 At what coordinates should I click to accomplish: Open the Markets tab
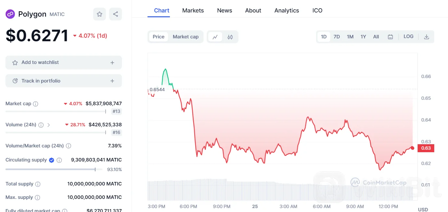tap(193, 11)
